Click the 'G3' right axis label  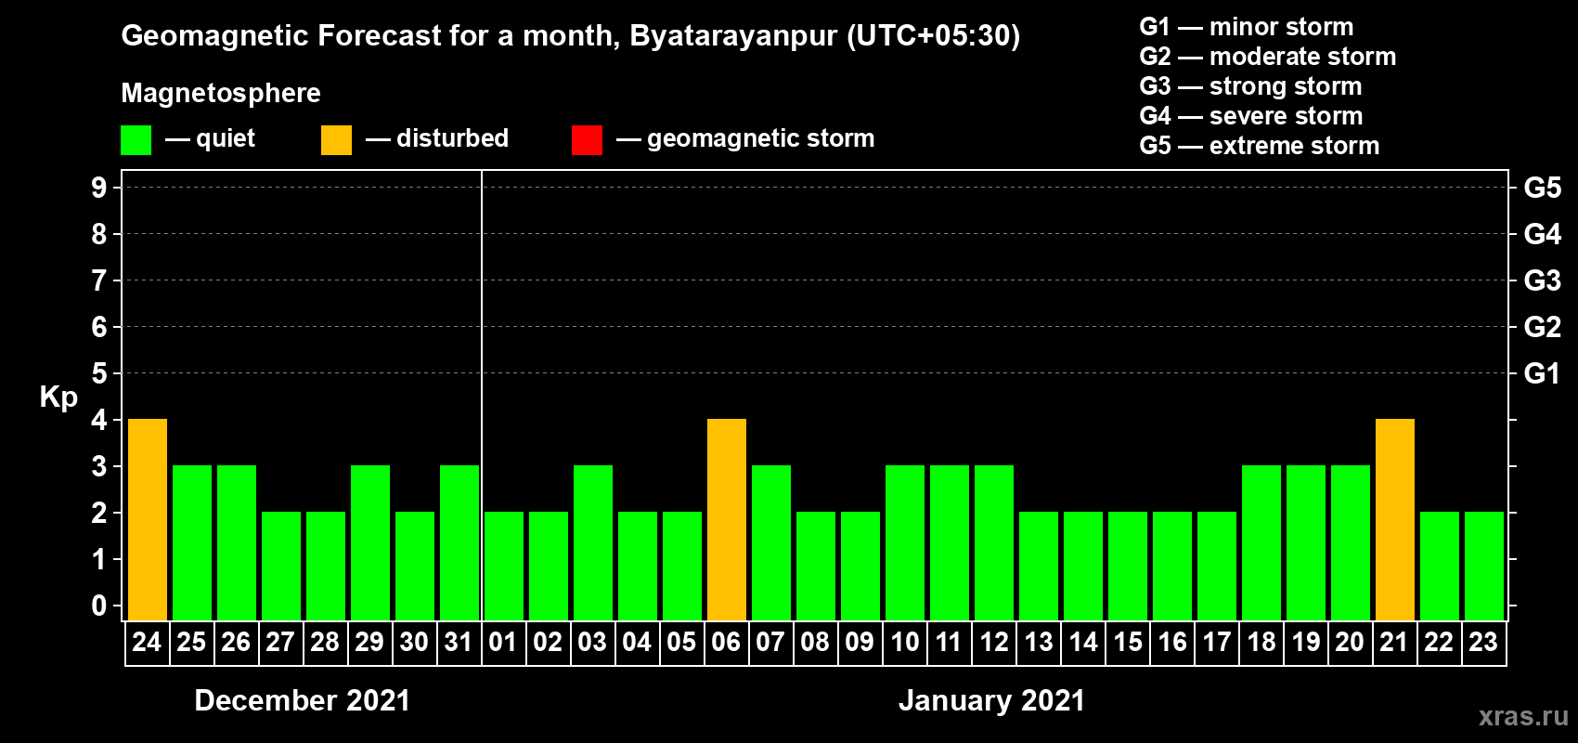point(1543,280)
